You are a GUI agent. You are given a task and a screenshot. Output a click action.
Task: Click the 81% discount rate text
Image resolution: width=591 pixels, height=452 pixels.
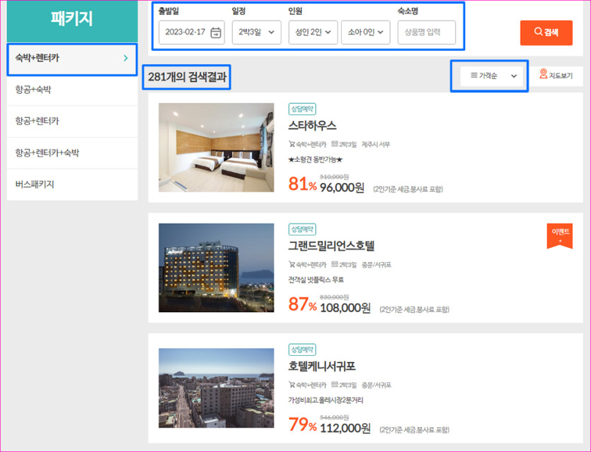(x=302, y=184)
